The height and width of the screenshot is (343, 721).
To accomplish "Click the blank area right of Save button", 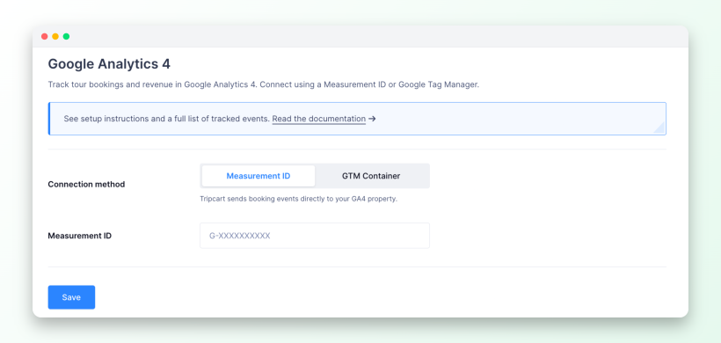I will [x=368, y=297].
